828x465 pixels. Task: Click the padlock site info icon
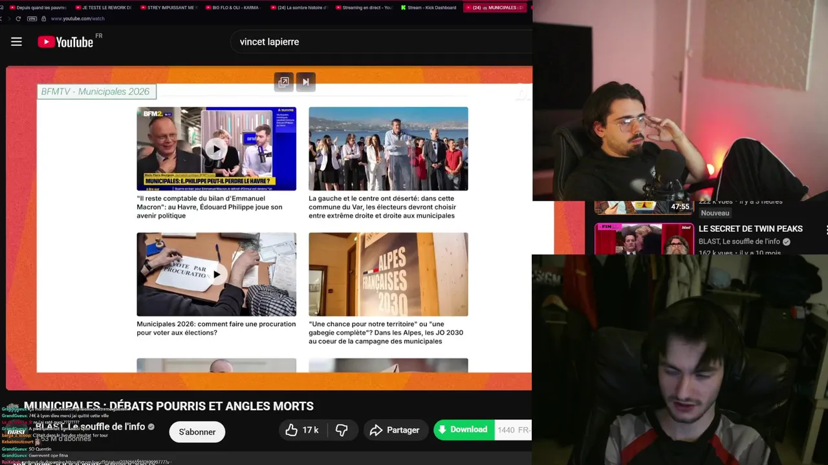click(x=43, y=19)
